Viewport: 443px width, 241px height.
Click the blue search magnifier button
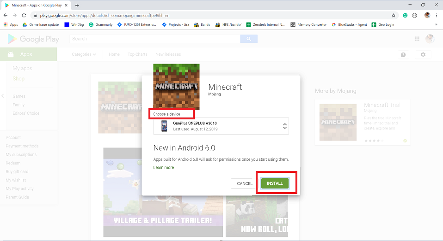click(249, 39)
